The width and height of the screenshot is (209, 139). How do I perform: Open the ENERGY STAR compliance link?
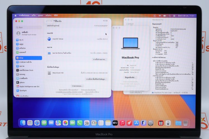[69, 92]
